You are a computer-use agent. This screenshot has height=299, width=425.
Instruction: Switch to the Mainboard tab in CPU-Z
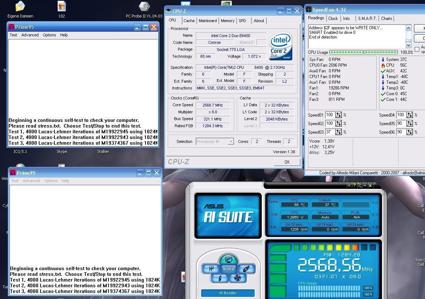(x=208, y=21)
